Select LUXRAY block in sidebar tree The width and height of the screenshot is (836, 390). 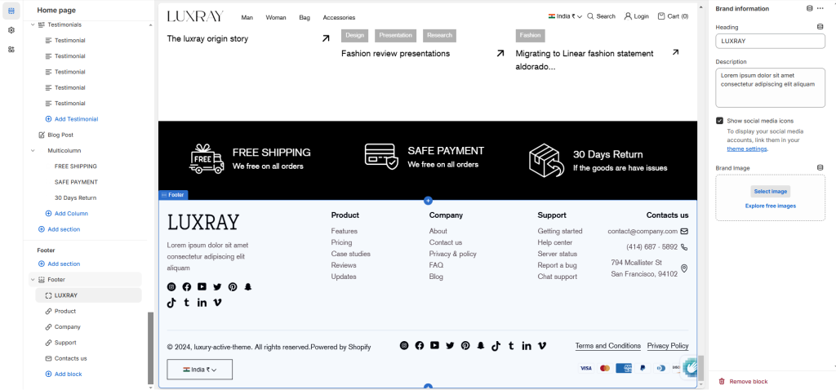coord(88,295)
